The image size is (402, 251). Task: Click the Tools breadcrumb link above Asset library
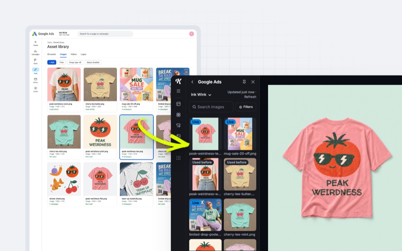[49, 42]
